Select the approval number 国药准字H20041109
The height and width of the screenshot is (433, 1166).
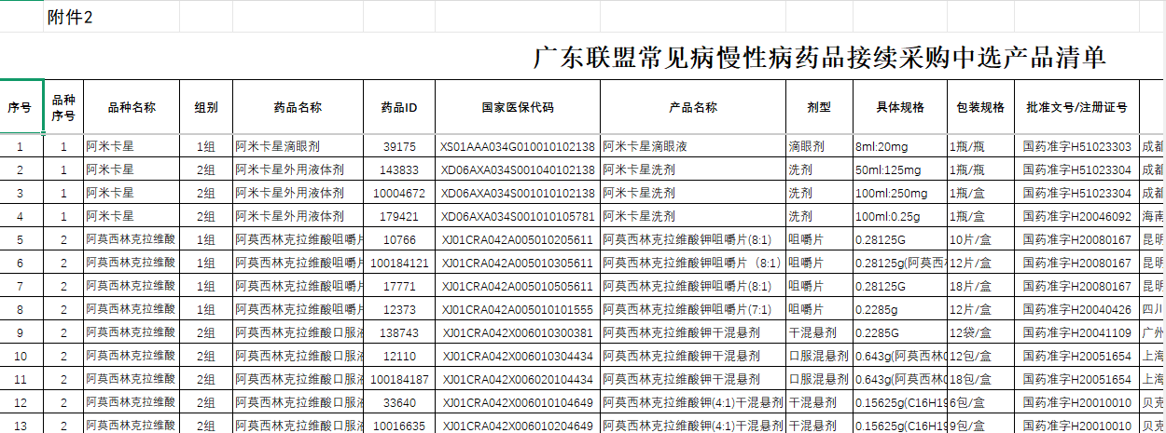click(1076, 332)
